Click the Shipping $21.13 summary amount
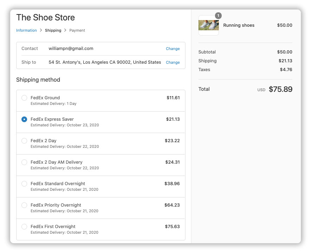The height and width of the screenshot is (252, 310). (285, 61)
